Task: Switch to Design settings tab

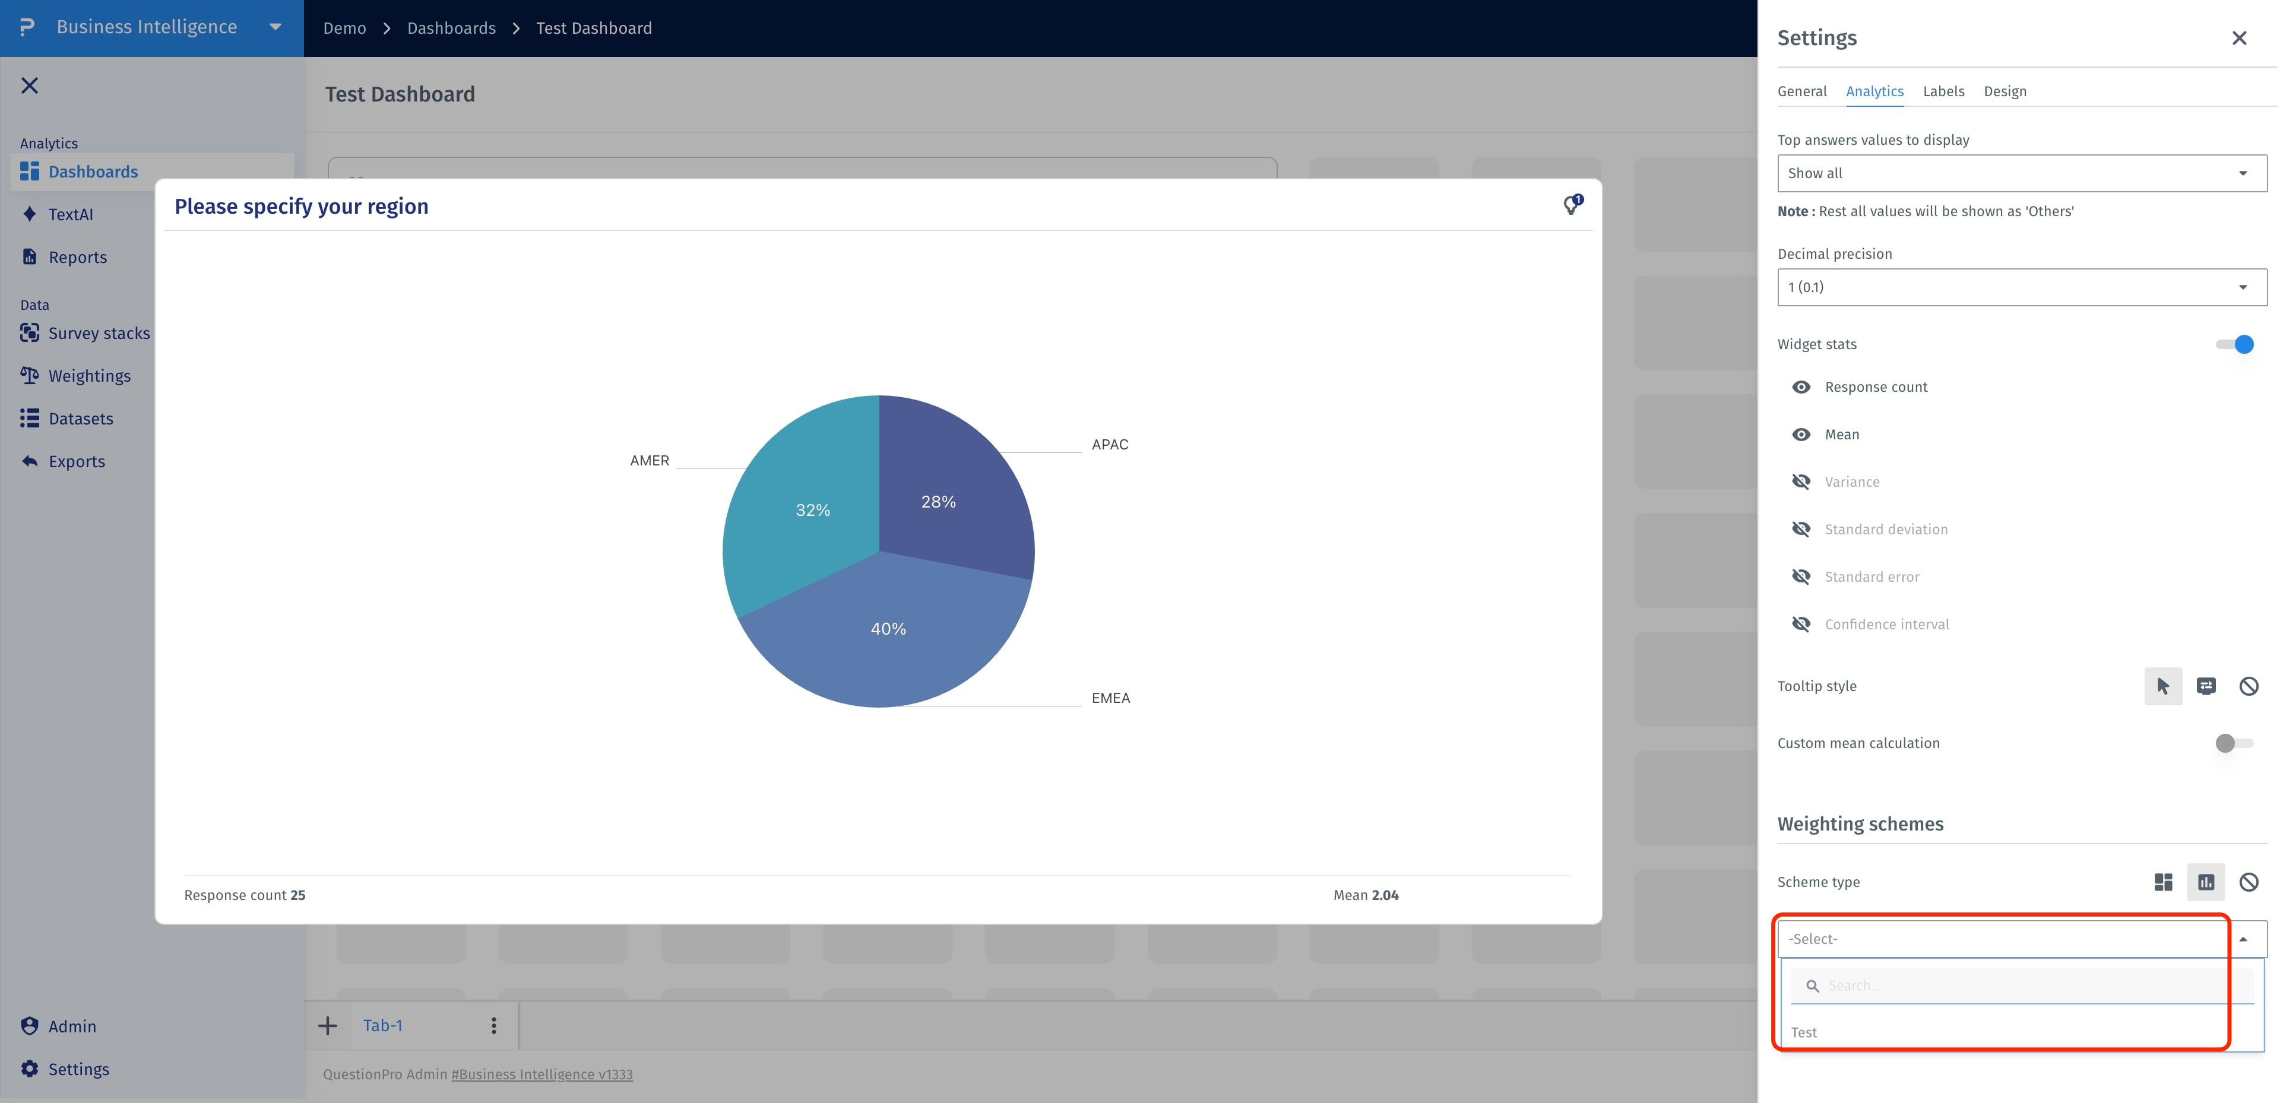Action: click(x=2004, y=91)
